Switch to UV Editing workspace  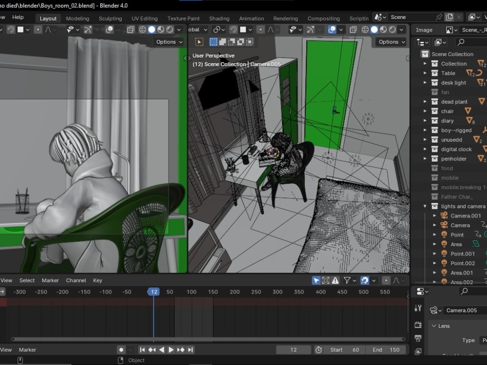pos(145,18)
